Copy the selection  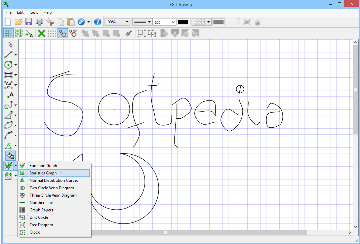tap(61, 22)
